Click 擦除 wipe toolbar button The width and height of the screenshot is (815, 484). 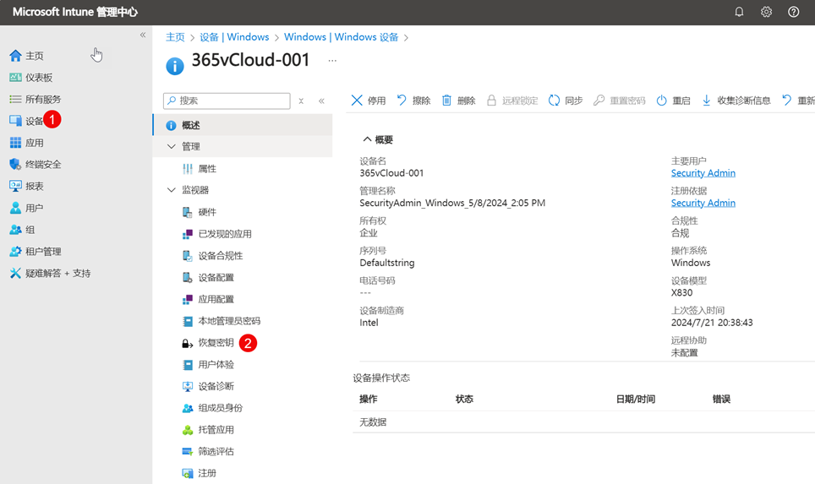coord(413,101)
